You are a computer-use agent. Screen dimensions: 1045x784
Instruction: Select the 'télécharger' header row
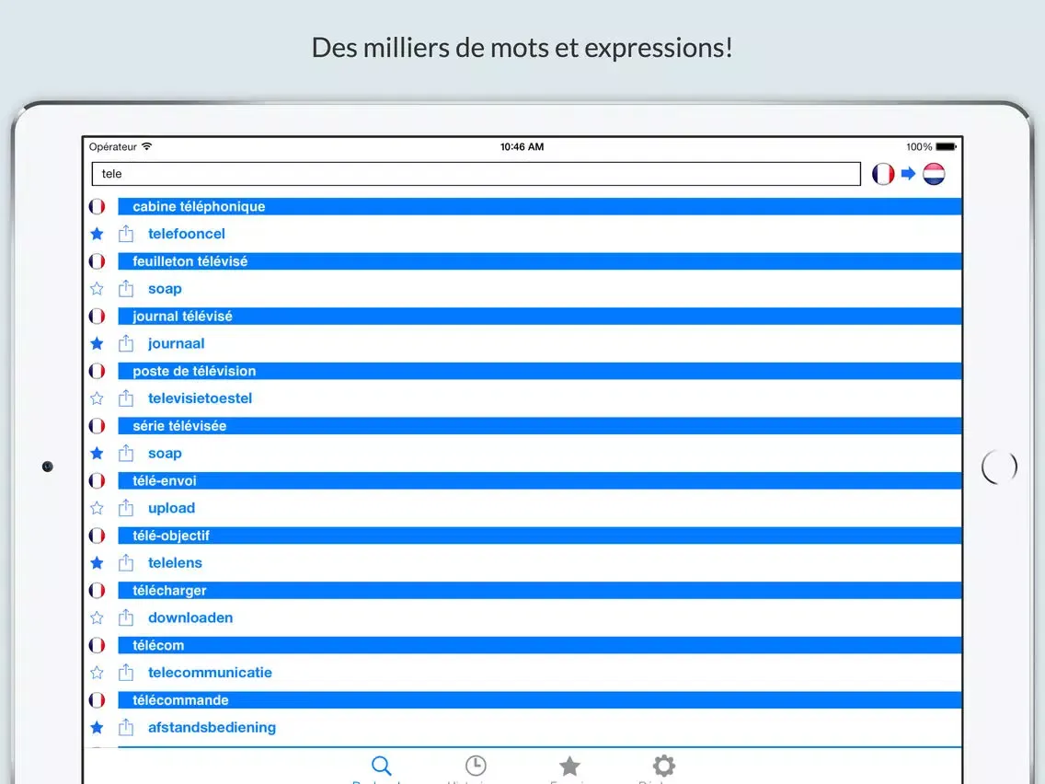pyautogui.click(x=539, y=590)
